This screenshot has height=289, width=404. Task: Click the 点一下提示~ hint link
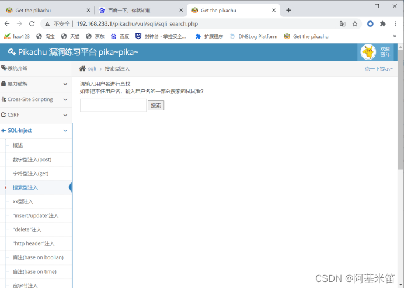tap(378, 69)
